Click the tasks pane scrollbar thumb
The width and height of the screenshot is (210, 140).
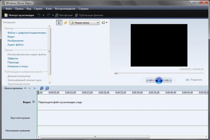point(50,51)
